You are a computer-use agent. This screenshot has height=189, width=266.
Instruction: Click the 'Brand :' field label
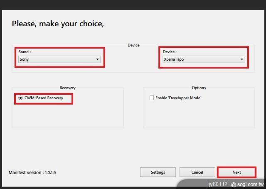[x=25, y=52]
